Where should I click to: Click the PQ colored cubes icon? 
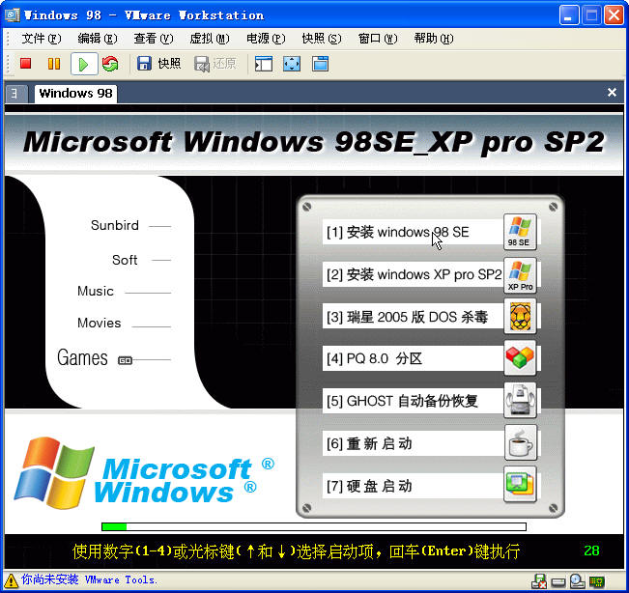click(520, 358)
